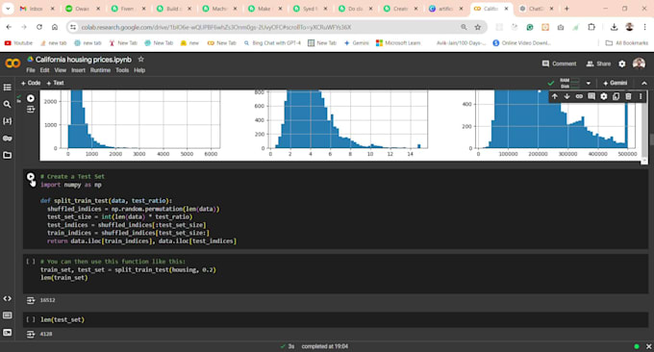Viewport: 654px width, 352px height.
Task: Open the View menu
Action: [x=60, y=70]
